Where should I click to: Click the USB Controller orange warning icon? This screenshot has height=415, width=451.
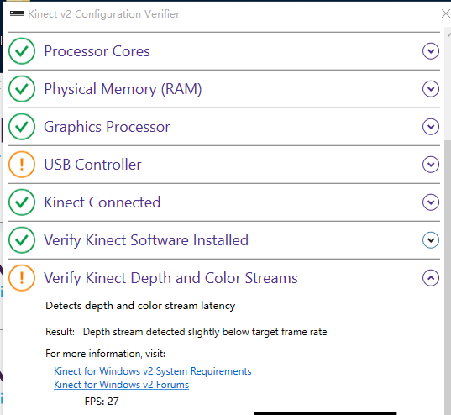point(22,165)
